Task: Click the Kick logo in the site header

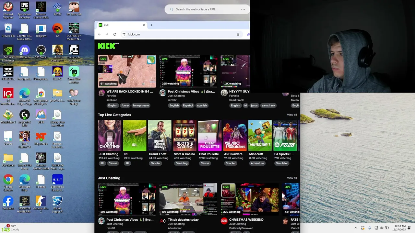Action: point(108,46)
